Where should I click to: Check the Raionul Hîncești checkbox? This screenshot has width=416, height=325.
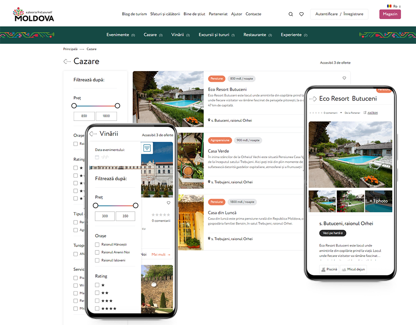tap(97, 244)
